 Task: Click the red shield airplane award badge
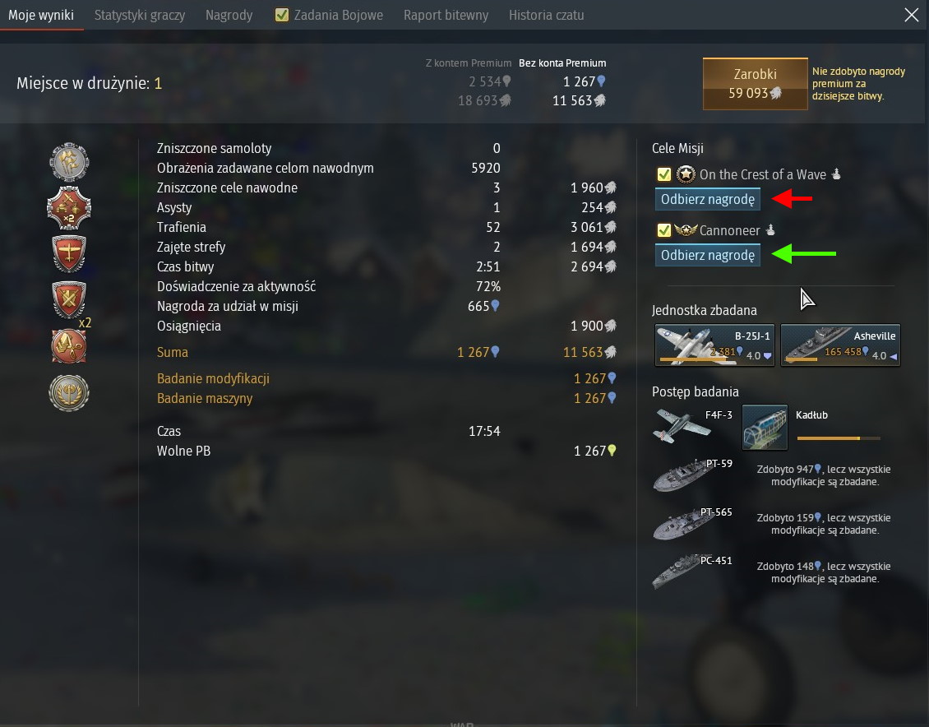69,253
